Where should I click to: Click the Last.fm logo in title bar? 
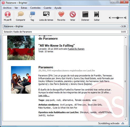tap(3, 3)
